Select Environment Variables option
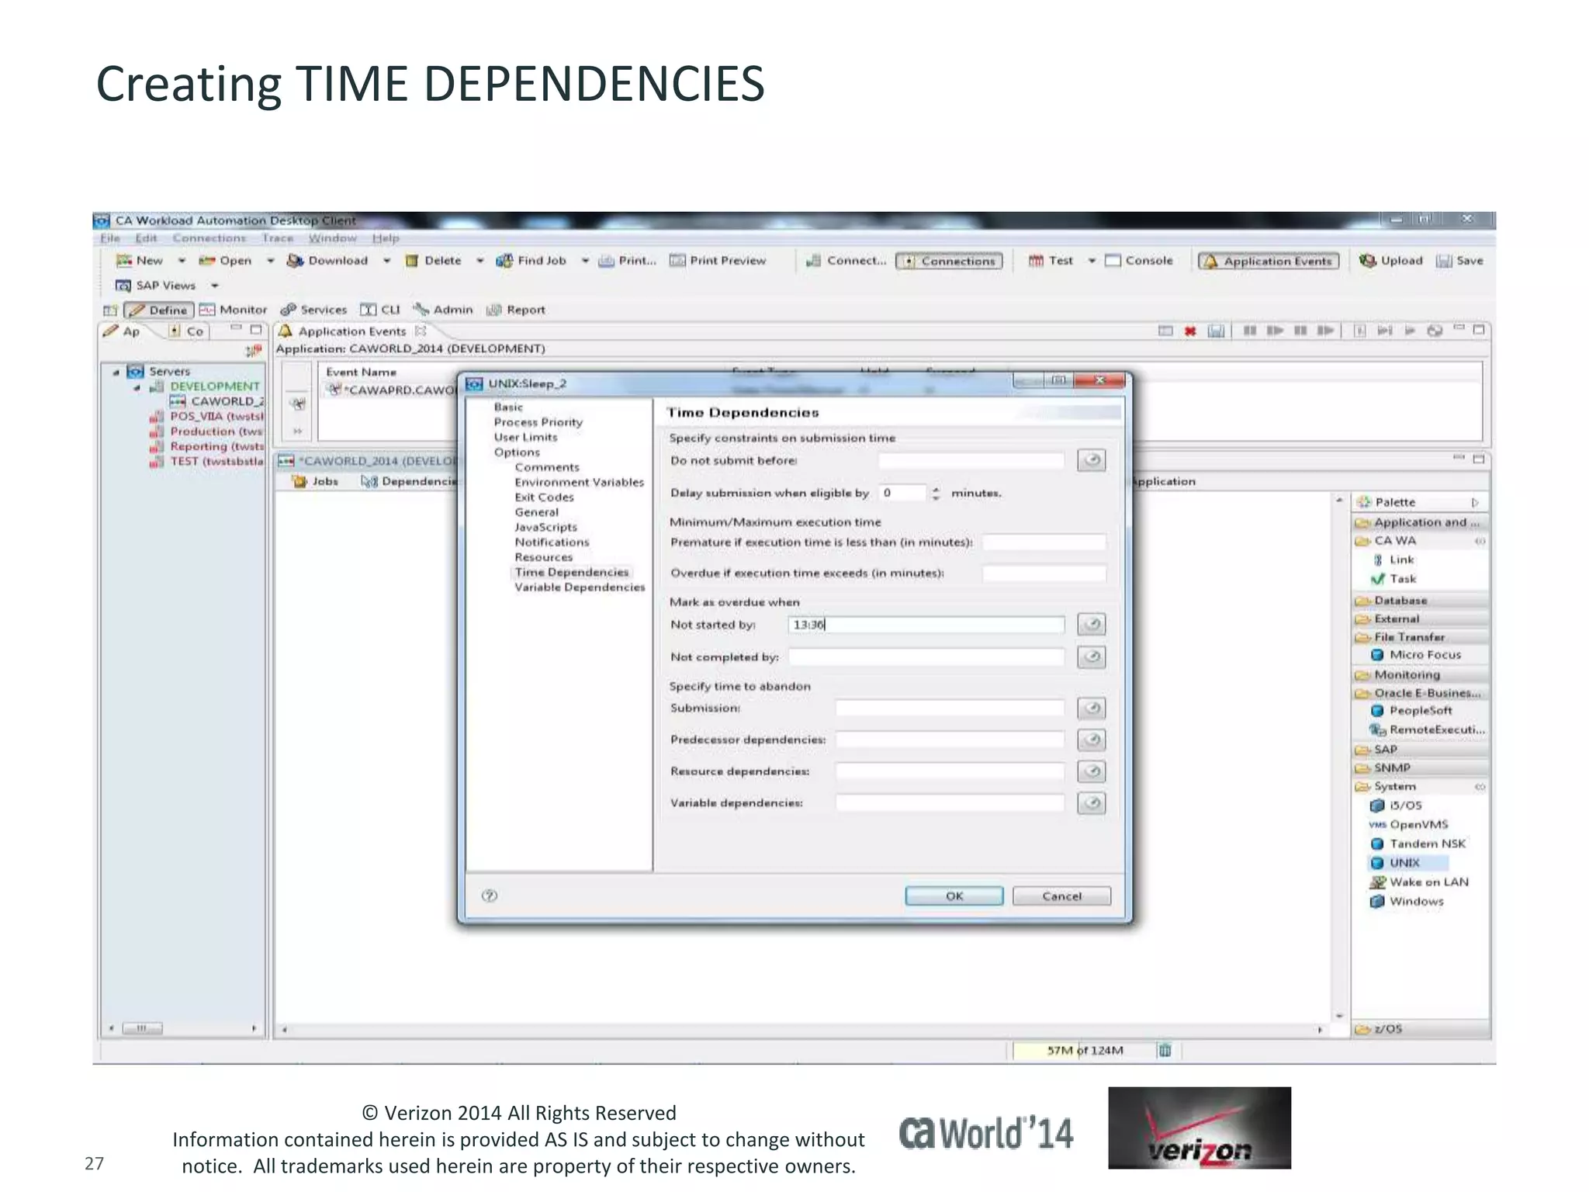 pyautogui.click(x=579, y=482)
